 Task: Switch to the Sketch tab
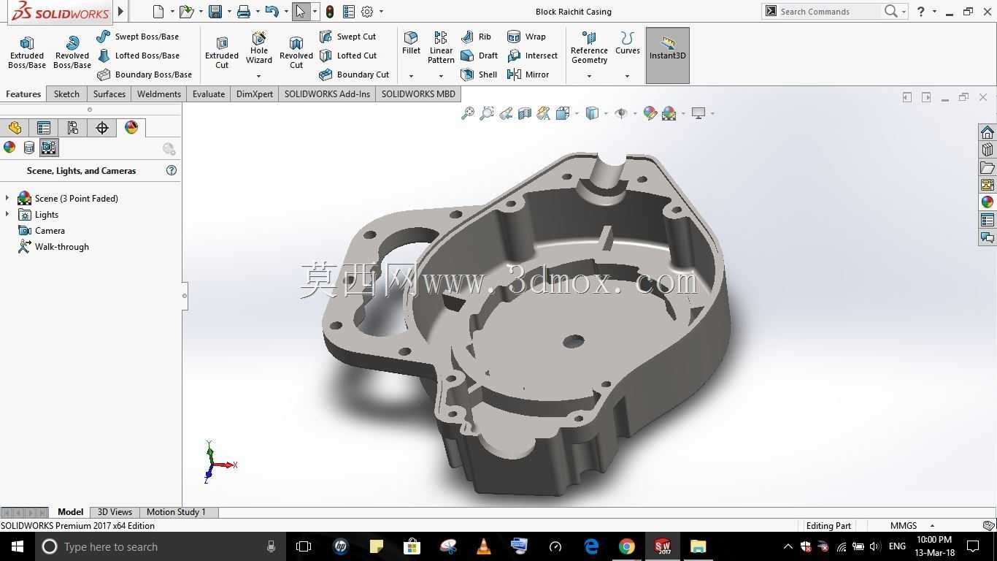(x=66, y=93)
